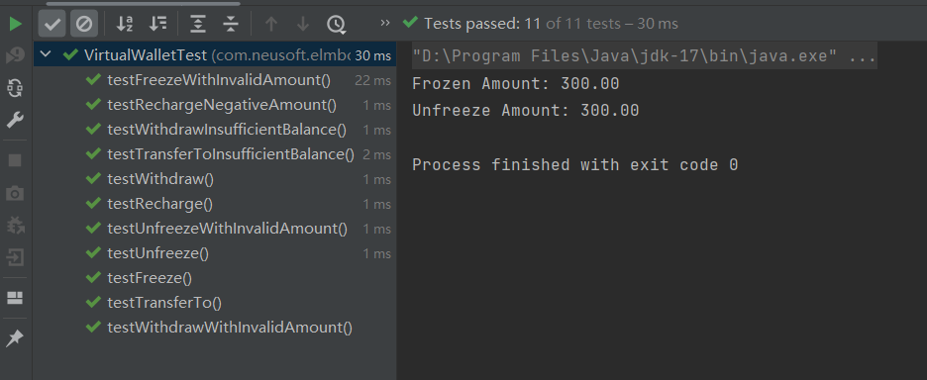Show more toolbar actions via double chevron

coord(385,23)
